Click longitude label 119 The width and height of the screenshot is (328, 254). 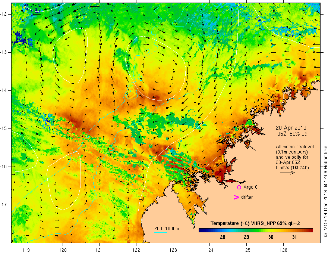[26, 250]
